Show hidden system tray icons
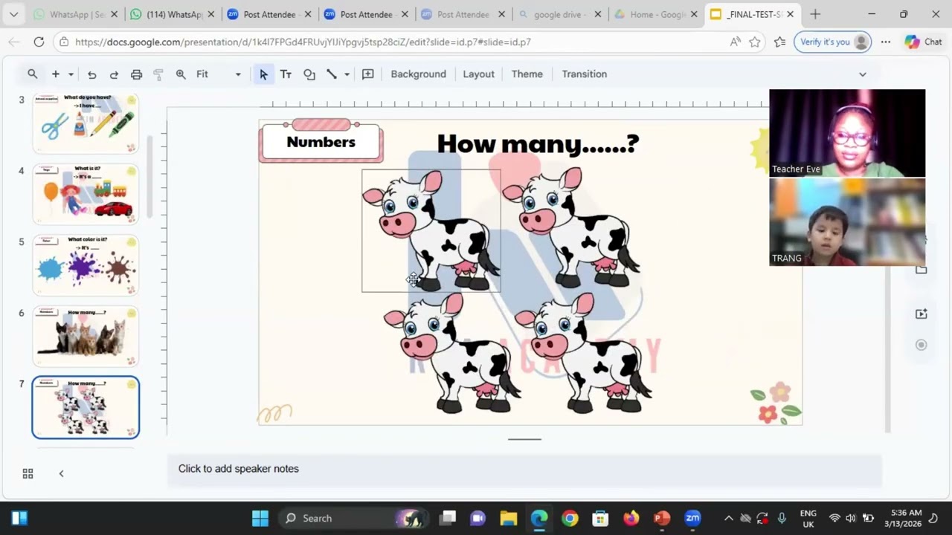Image resolution: width=952 pixels, height=535 pixels. pyautogui.click(x=729, y=518)
